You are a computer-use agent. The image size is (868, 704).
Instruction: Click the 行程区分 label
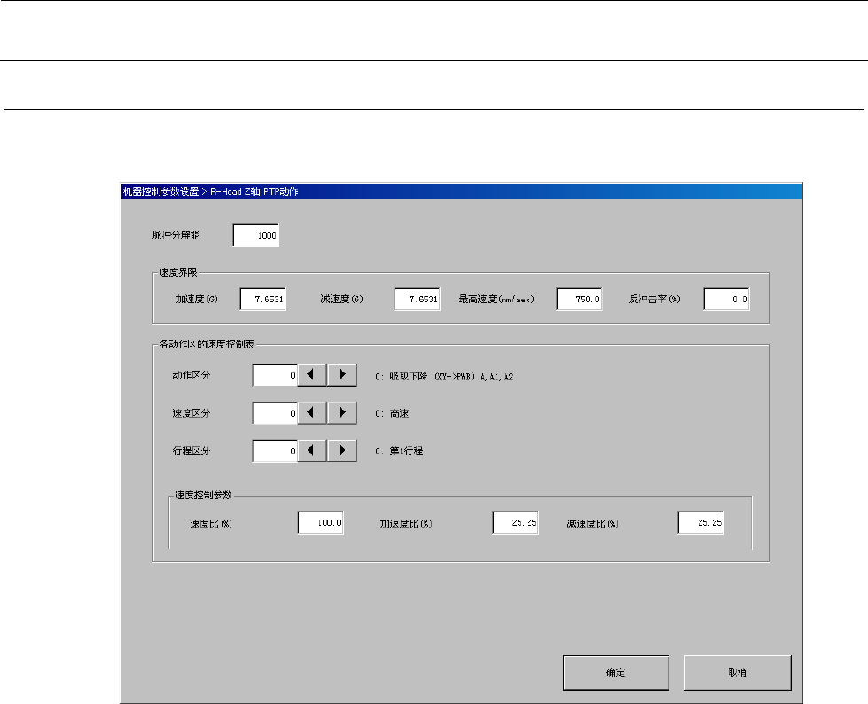pyautogui.click(x=192, y=450)
